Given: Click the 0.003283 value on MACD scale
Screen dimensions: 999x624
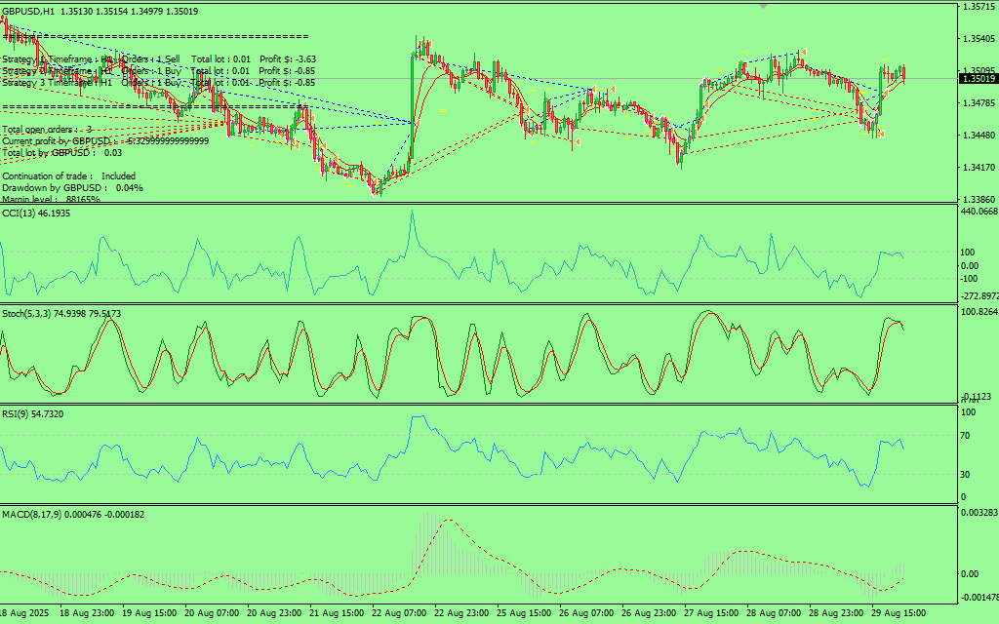Looking at the screenshot, I should coord(979,512).
